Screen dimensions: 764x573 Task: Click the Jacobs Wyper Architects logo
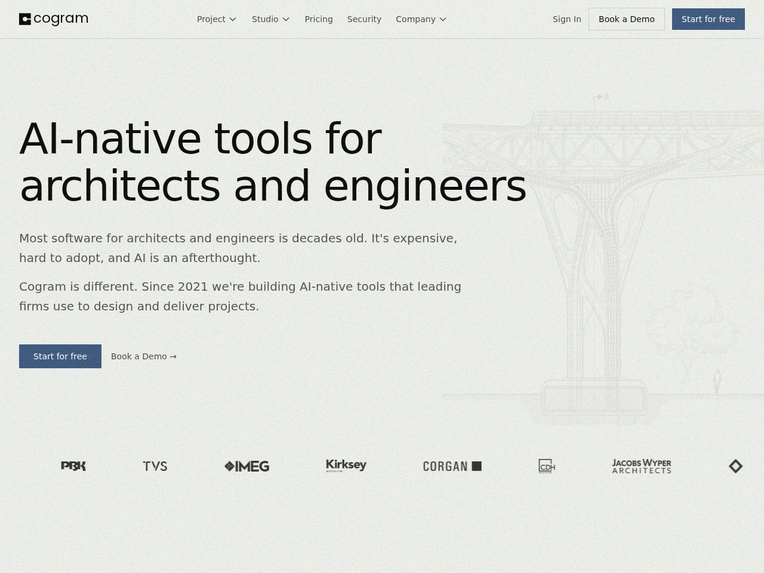pos(642,466)
